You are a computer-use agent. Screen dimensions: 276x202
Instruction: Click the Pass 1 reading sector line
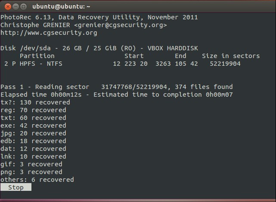pos(117,87)
